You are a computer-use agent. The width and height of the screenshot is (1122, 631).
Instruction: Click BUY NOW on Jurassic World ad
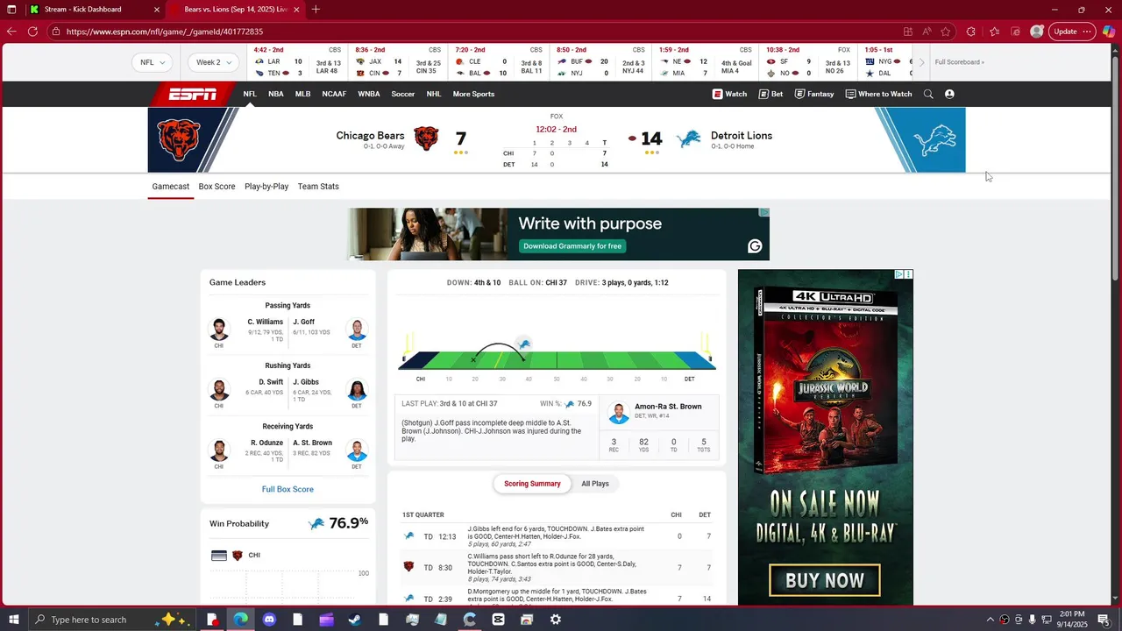pos(825,580)
